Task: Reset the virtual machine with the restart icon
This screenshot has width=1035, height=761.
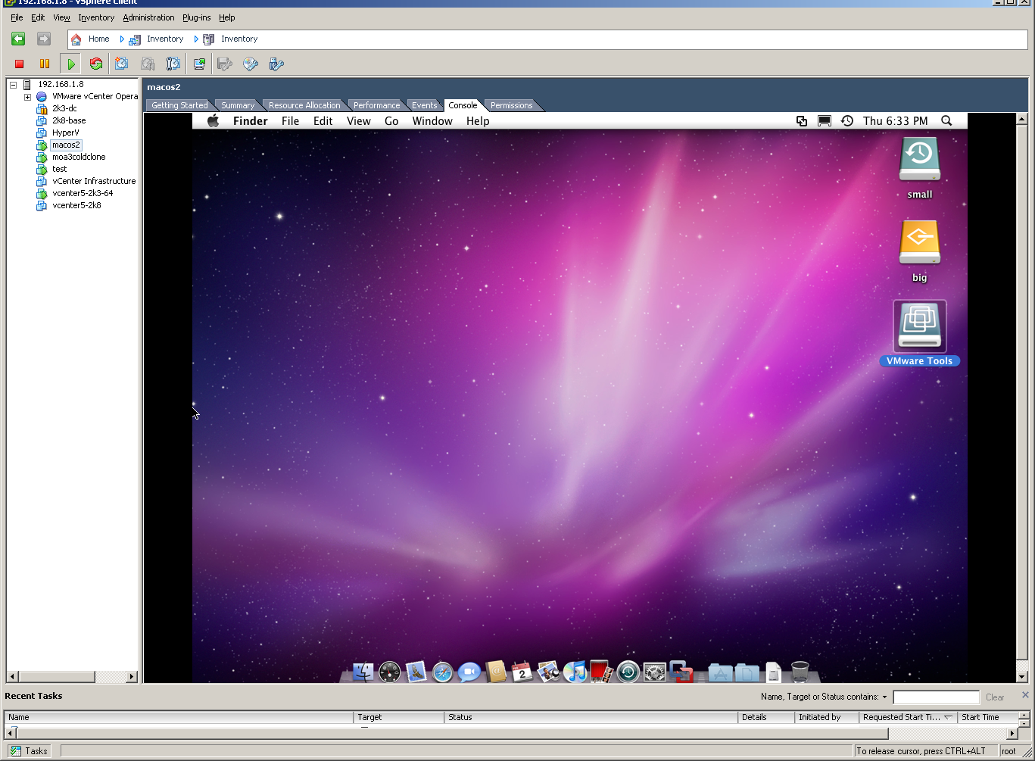Action: (96, 64)
